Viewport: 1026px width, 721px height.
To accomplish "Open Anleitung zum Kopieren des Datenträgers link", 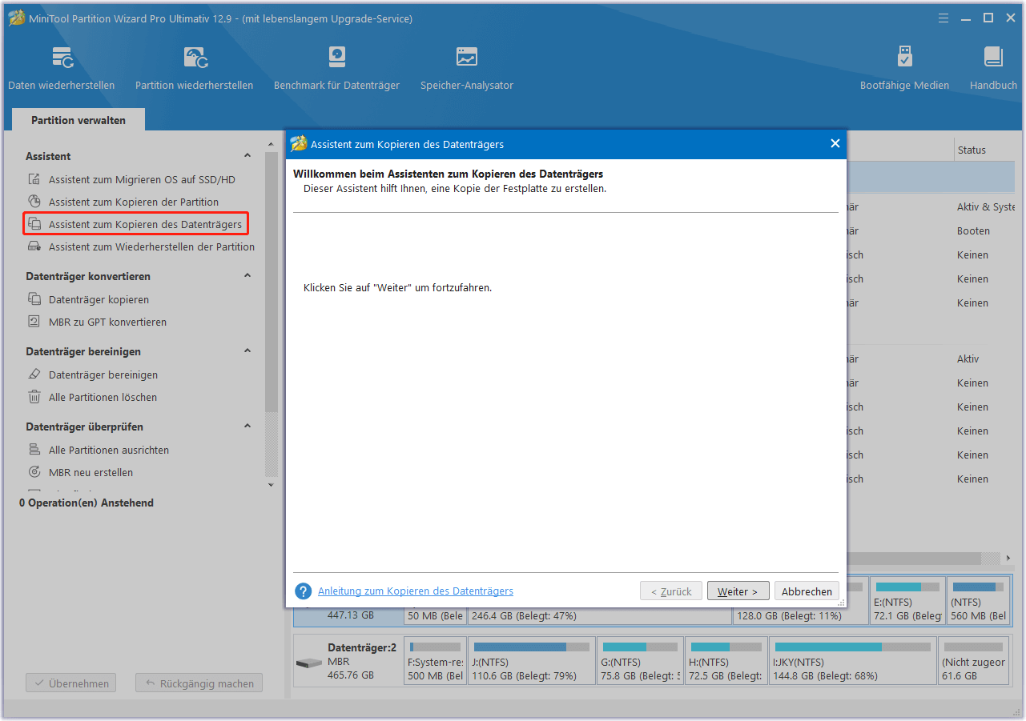I will 416,591.
